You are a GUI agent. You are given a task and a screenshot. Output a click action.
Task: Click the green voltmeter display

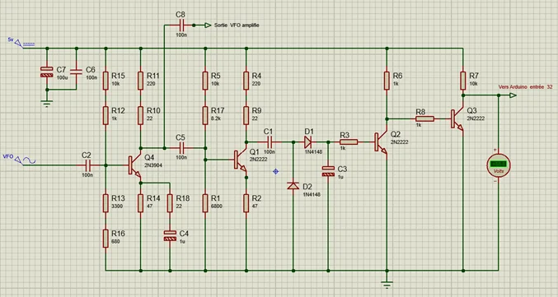coord(498,165)
